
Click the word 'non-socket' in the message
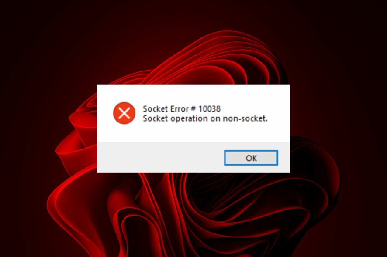(244, 118)
